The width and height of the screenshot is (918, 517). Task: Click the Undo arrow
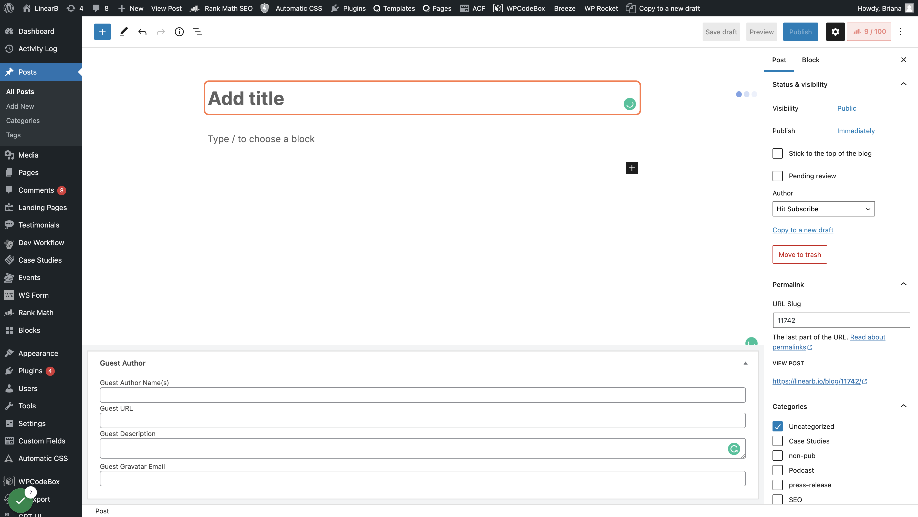pyautogui.click(x=142, y=32)
